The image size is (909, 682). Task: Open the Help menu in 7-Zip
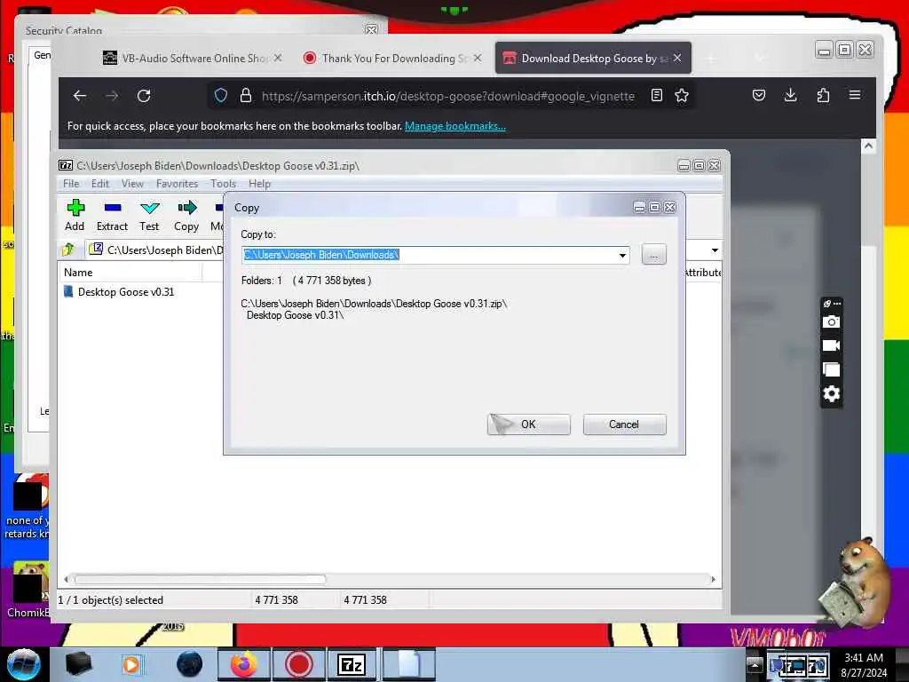(260, 184)
